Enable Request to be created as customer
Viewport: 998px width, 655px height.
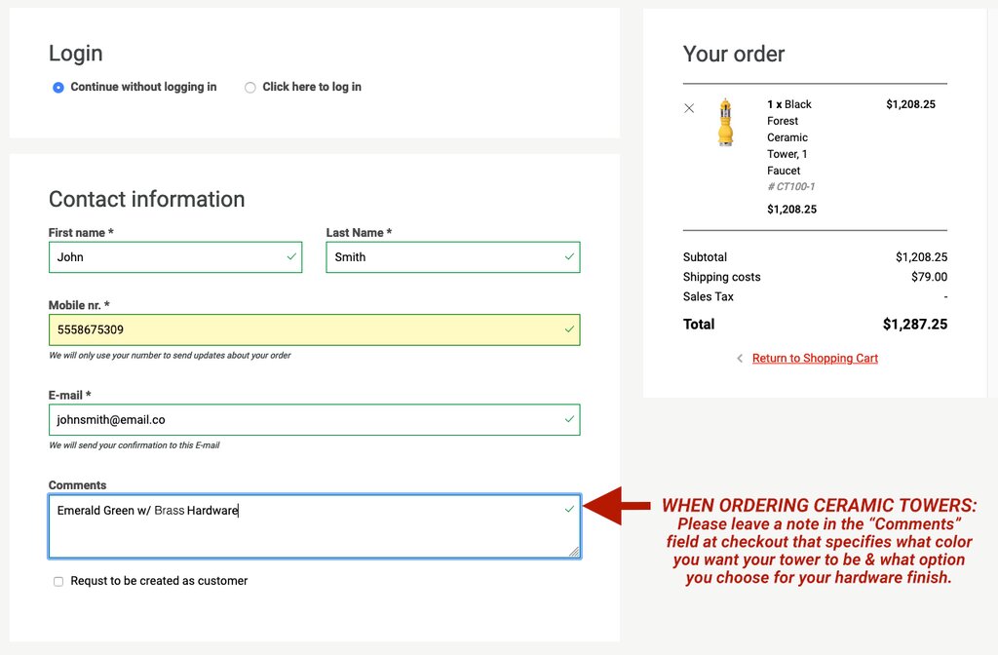pos(58,581)
